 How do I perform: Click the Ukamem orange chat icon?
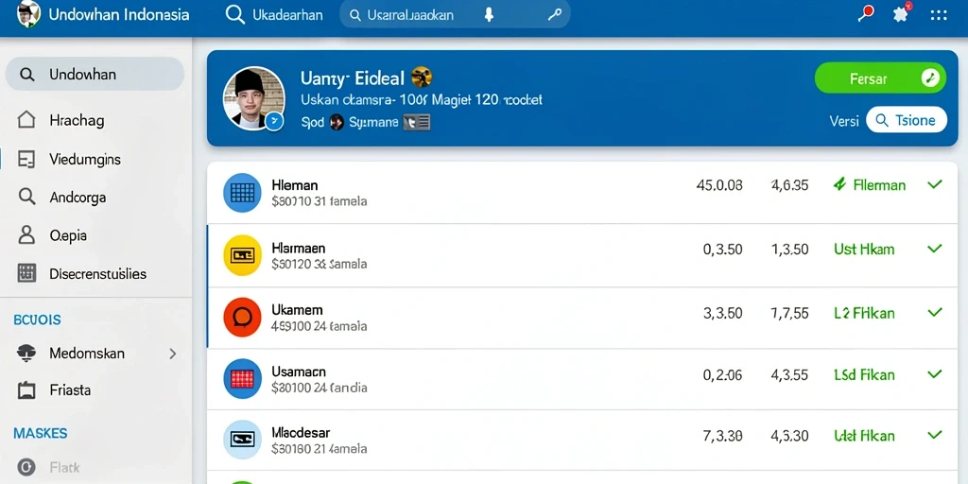coord(242,318)
